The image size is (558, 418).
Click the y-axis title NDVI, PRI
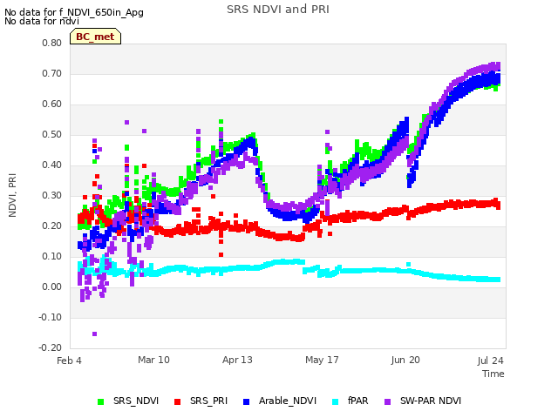tap(12, 195)
